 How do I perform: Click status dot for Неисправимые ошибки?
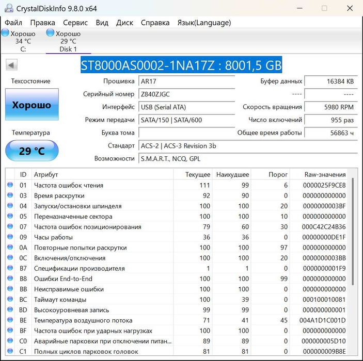(x=10, y=289)
